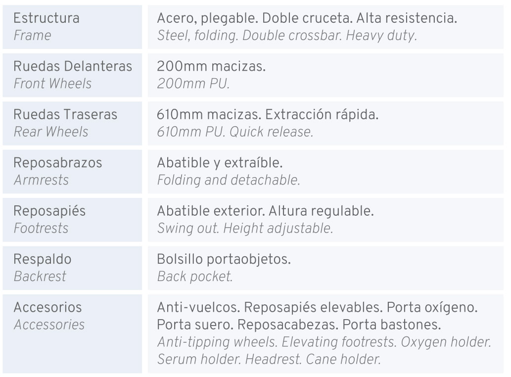511x377 pixels.
Task: Select '610mm macizas. Extracción rápida.' text
Action: click(x=268, y=115)
